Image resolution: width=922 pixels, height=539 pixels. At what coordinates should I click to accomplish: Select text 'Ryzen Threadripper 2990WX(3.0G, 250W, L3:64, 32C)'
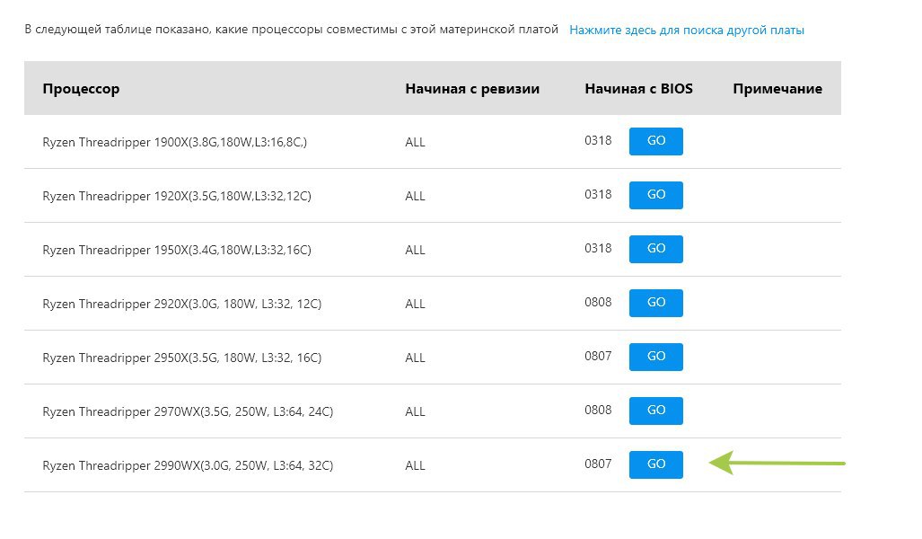189,466
